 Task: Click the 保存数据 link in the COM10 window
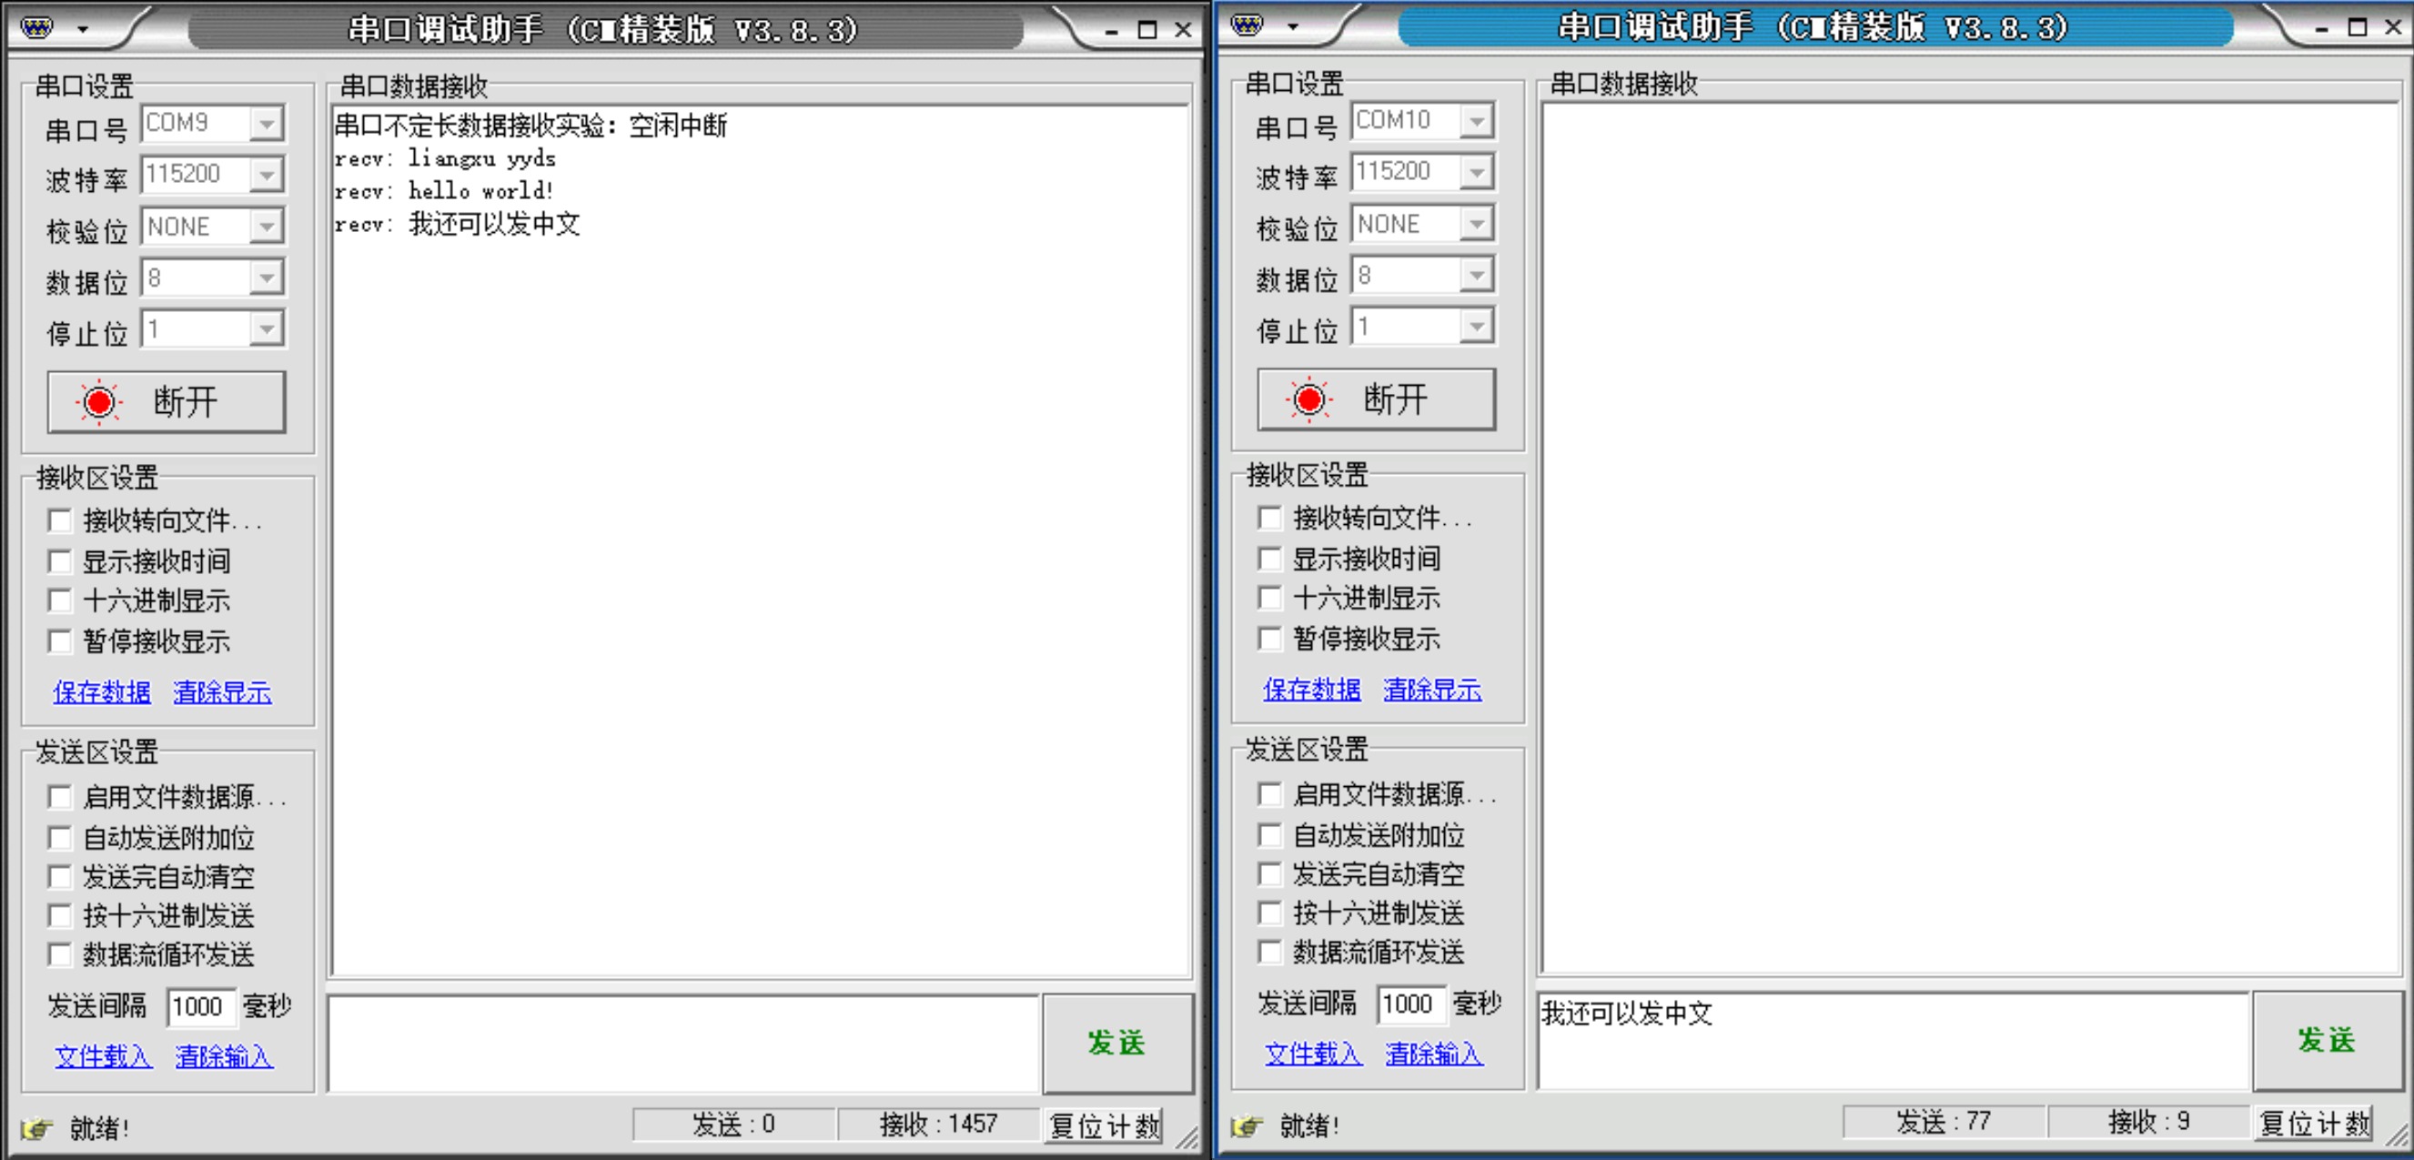click(x=1311, y=690)
